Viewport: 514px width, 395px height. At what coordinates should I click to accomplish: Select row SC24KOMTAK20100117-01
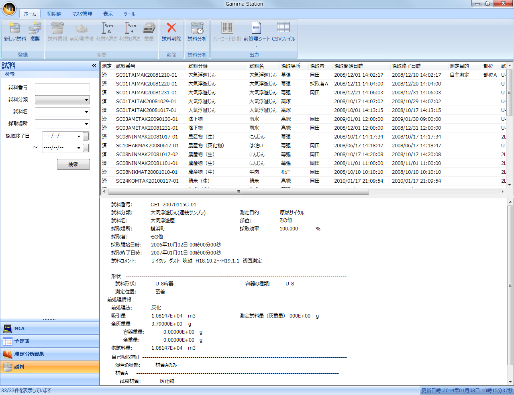[x=304, y=181]
